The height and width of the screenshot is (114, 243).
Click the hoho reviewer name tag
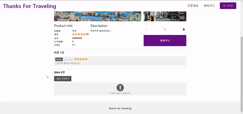[x=59, y=59]
